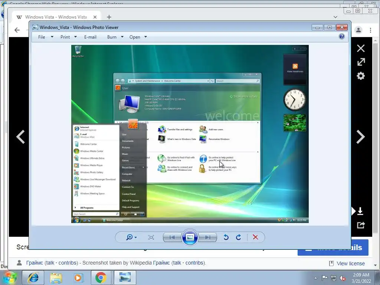Show the next image in media viewer
This screenshot has height=285, width=380.
[x=361, y=137]
